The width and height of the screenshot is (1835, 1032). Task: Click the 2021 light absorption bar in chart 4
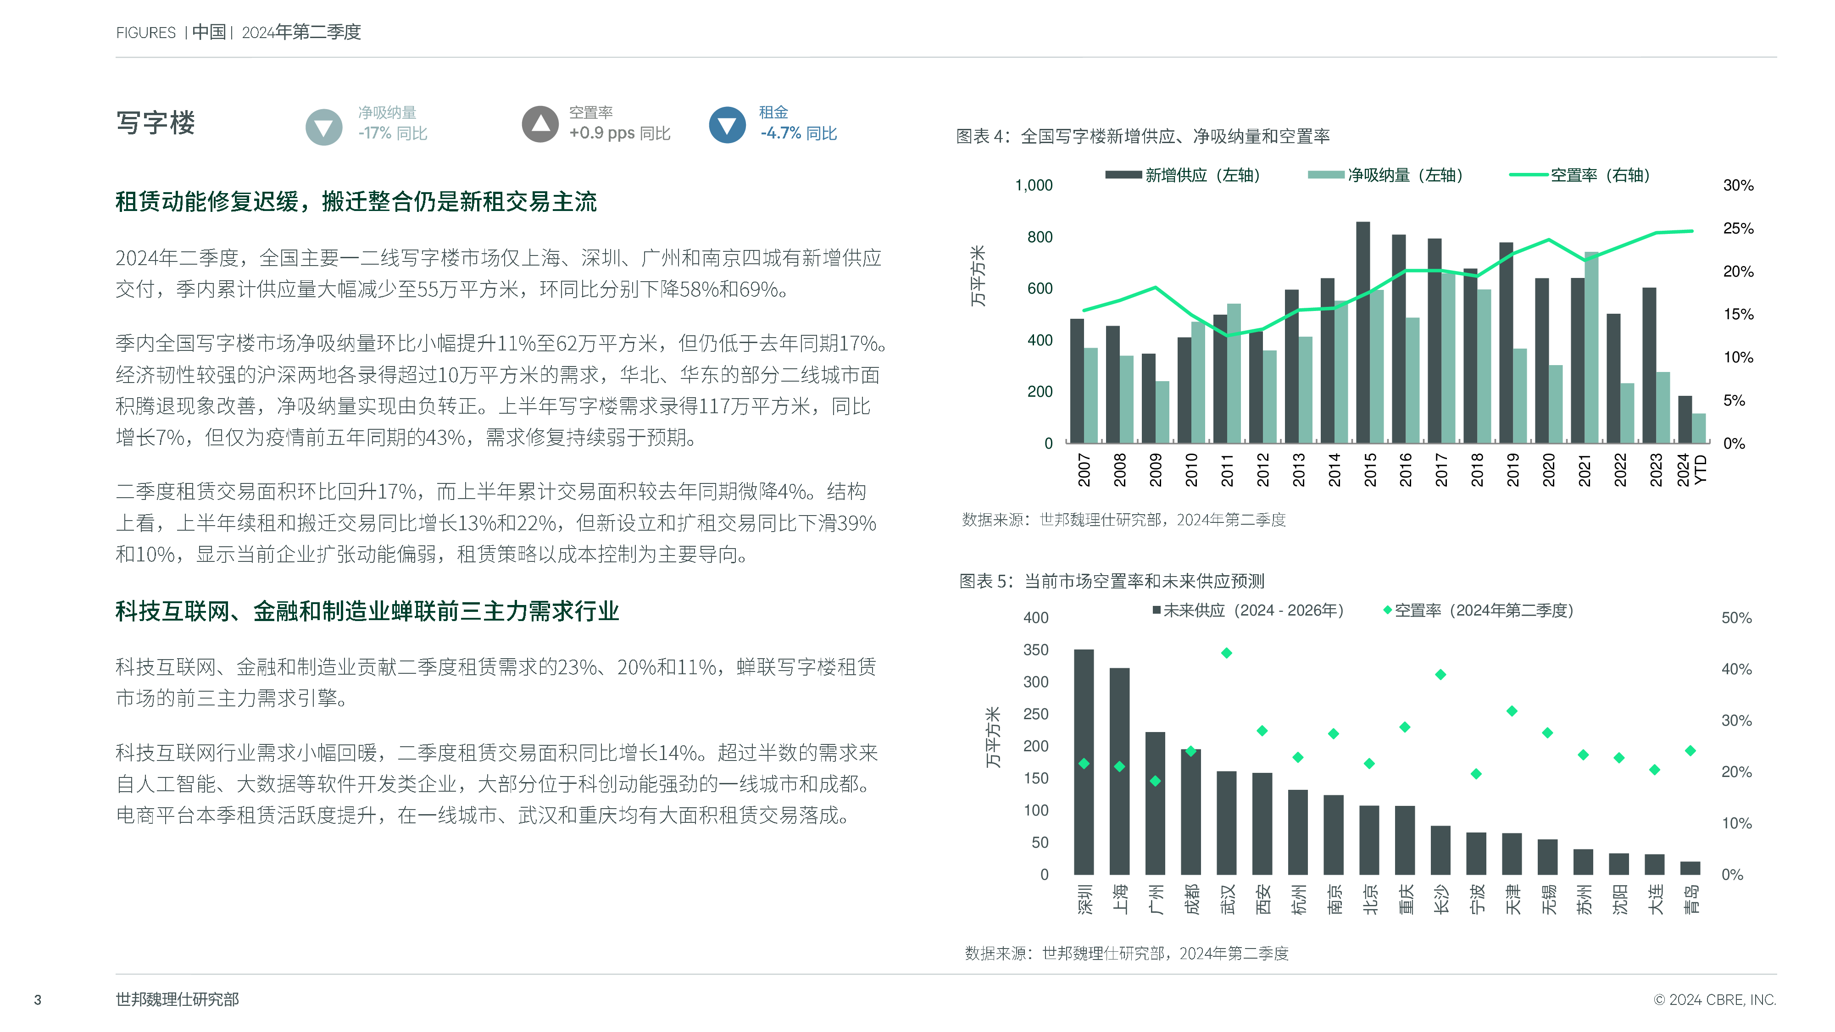1591,347
